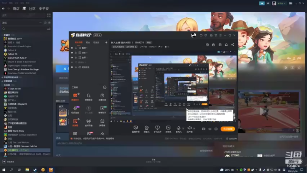The height and width of the screenshot is (173, 307).
Task: Switch Steam library to grid view icon
Action: click(x=49, y=15)
